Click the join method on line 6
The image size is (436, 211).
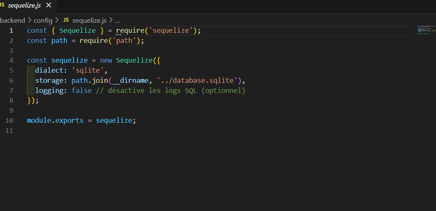(100, 81)
